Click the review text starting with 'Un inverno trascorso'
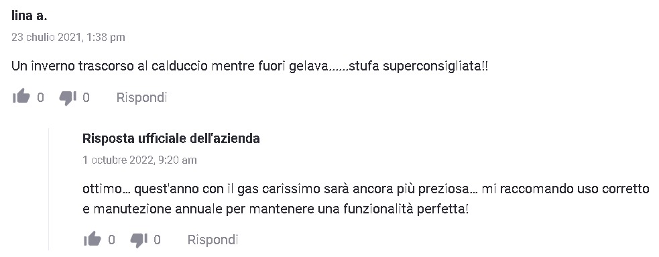 (x=249, y=66)
